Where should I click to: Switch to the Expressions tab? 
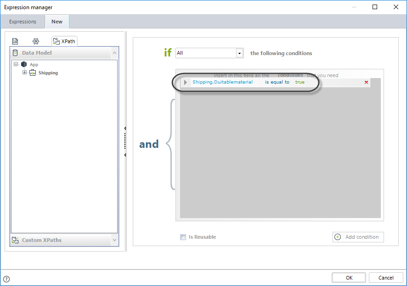(23, 22)
